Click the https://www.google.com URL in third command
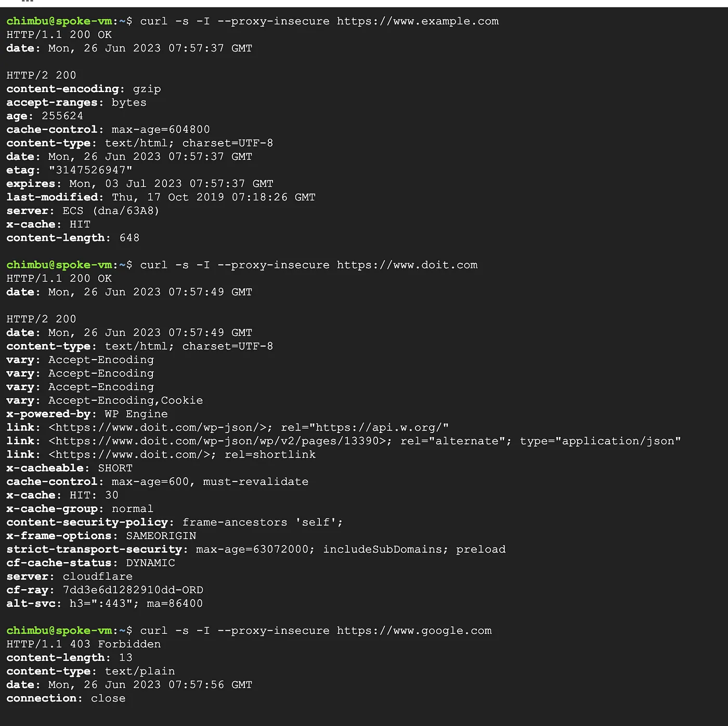 coord(414,631)
